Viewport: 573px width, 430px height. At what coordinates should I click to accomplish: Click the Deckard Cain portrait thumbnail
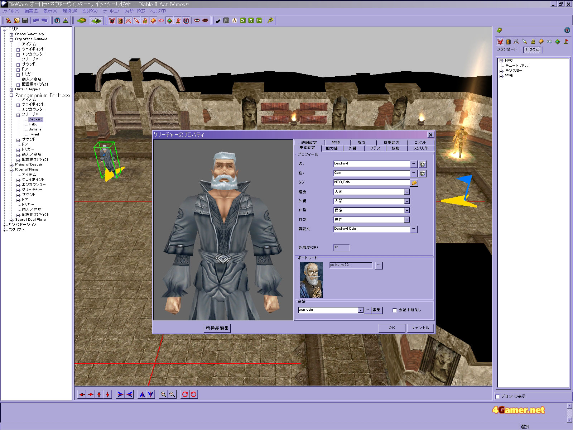[x=311, y=280]
